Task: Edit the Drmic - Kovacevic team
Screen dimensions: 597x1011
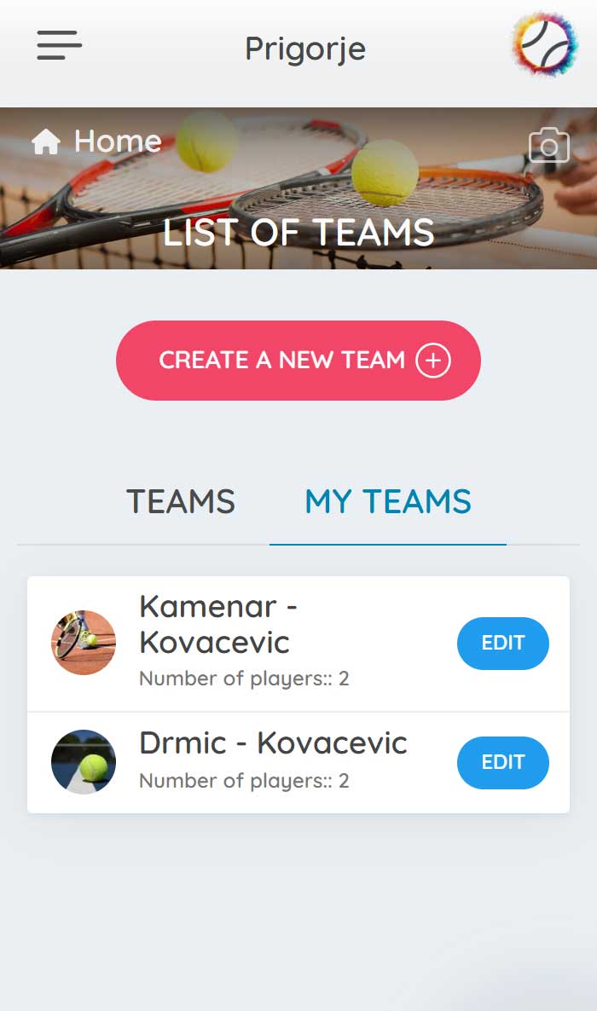Action: point(503,762)
